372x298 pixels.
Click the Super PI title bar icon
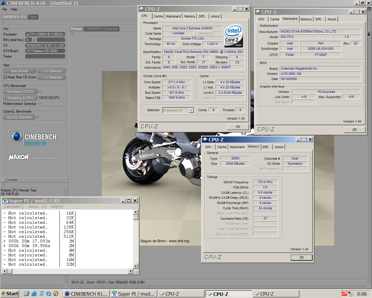pos(5,201)
